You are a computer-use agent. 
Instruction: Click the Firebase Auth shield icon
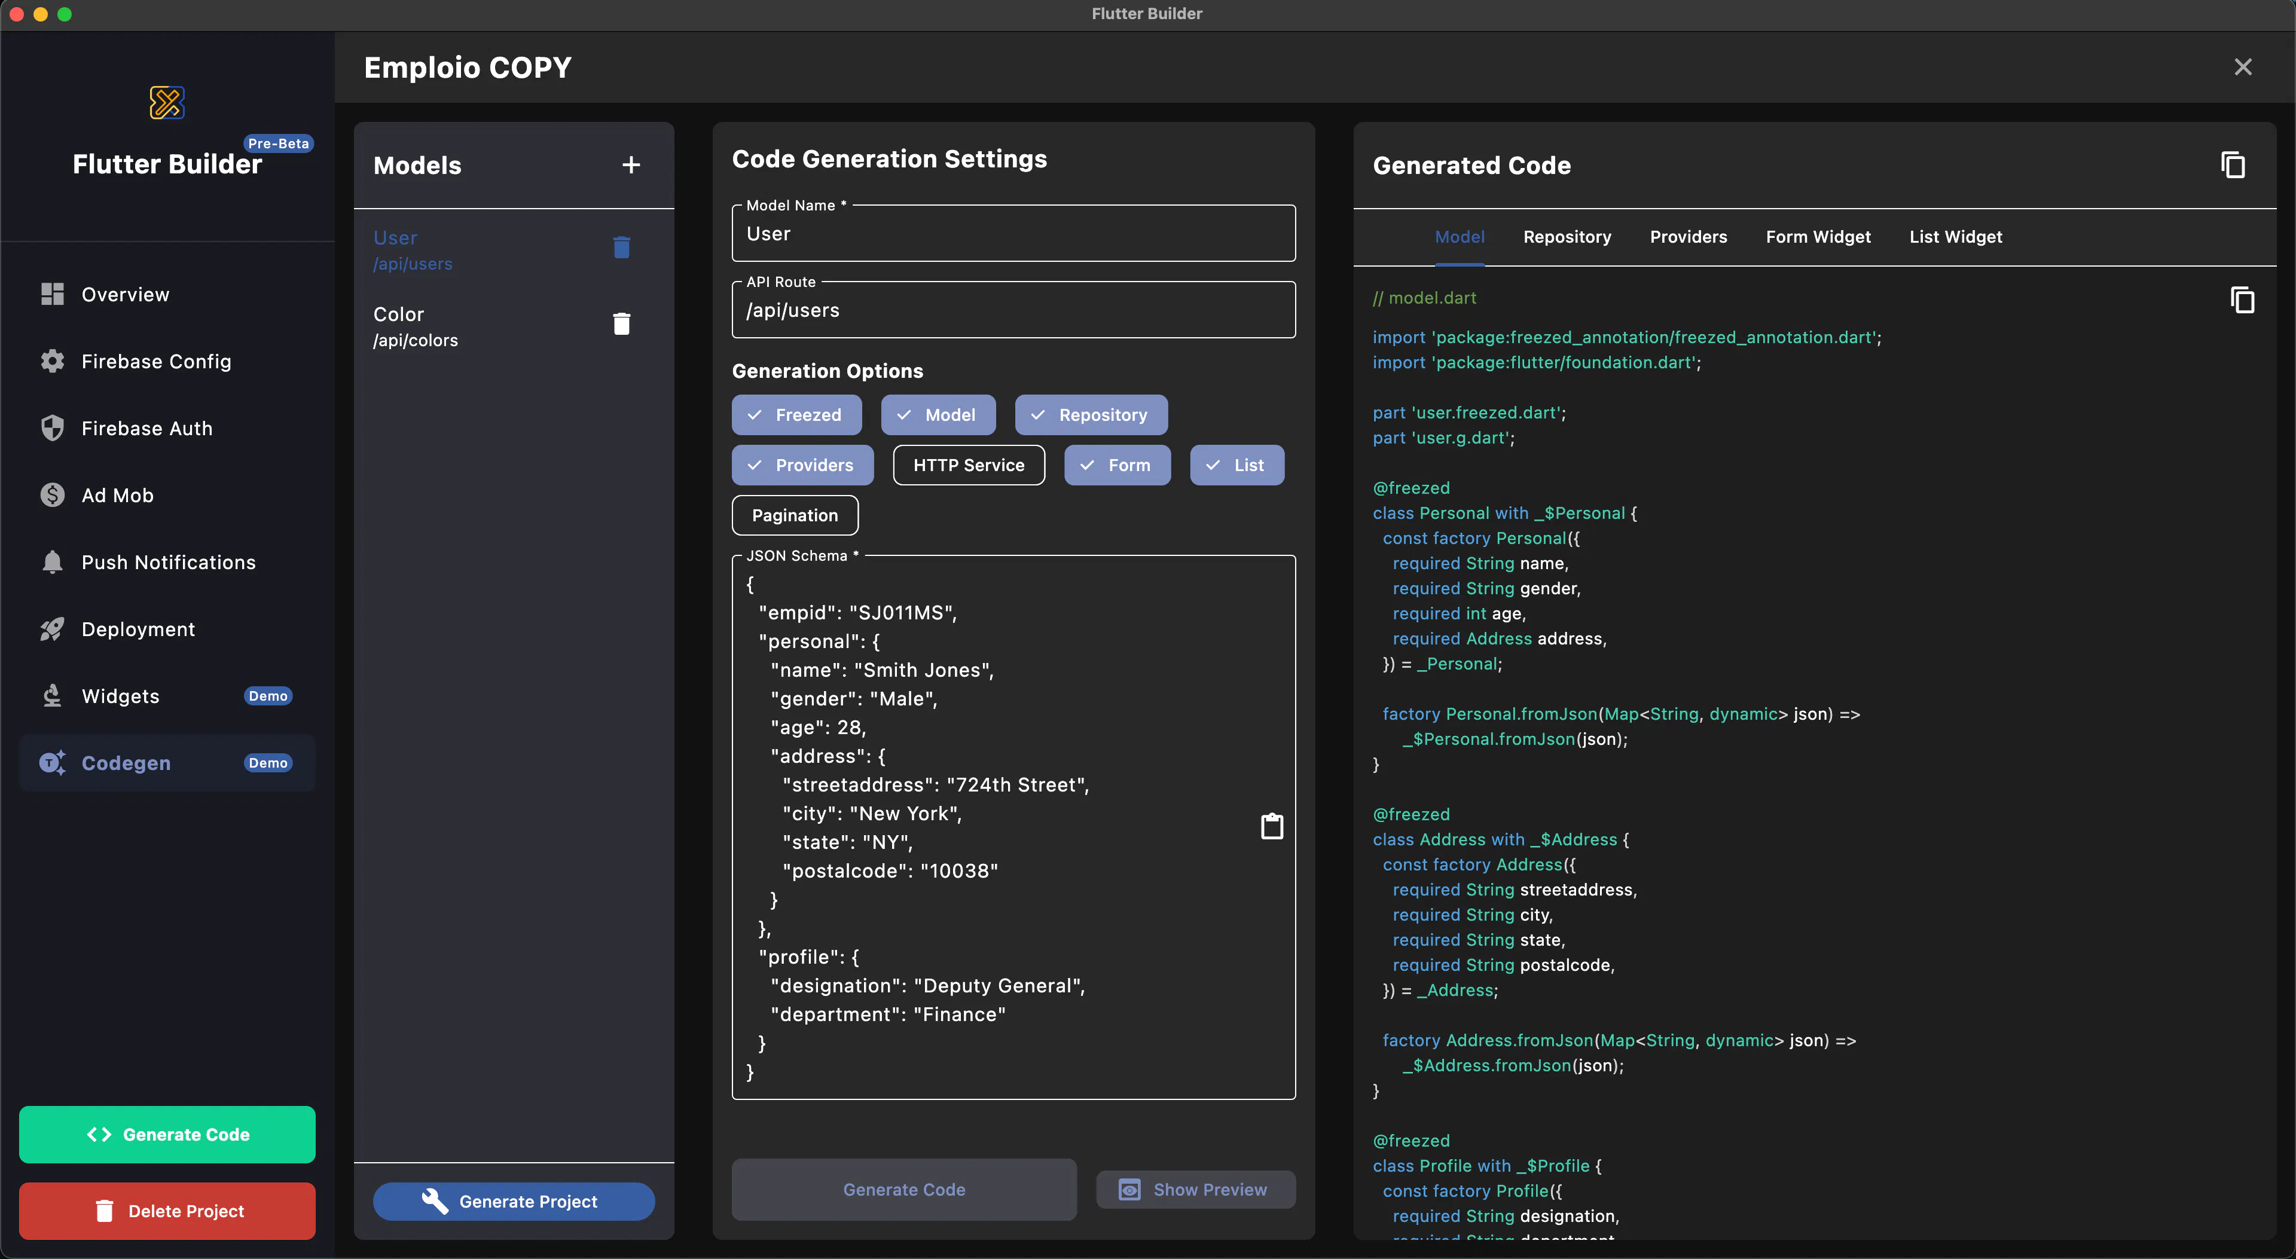(x=53, y=427)
